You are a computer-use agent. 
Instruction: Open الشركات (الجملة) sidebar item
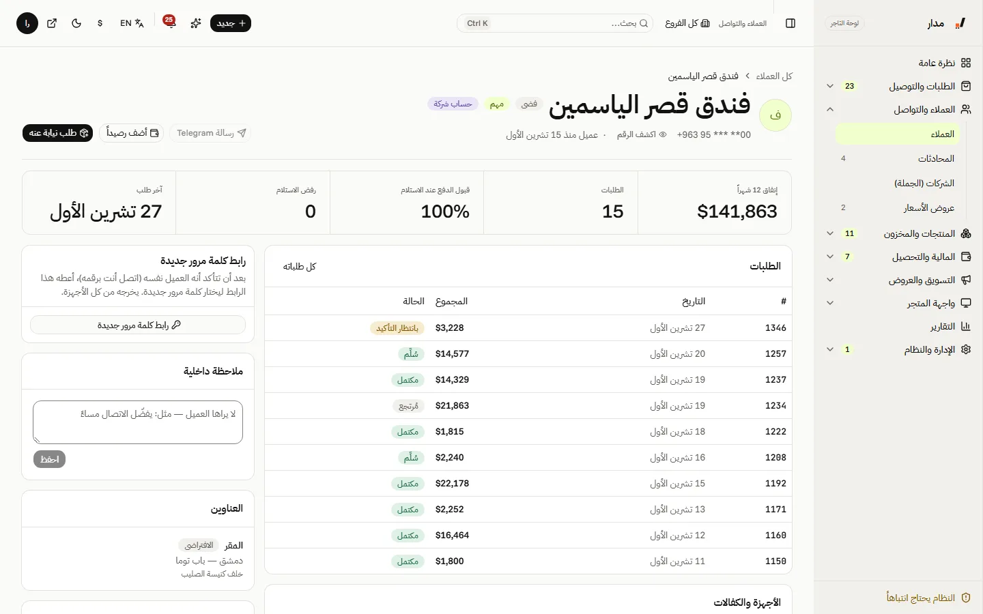(898, 183)
